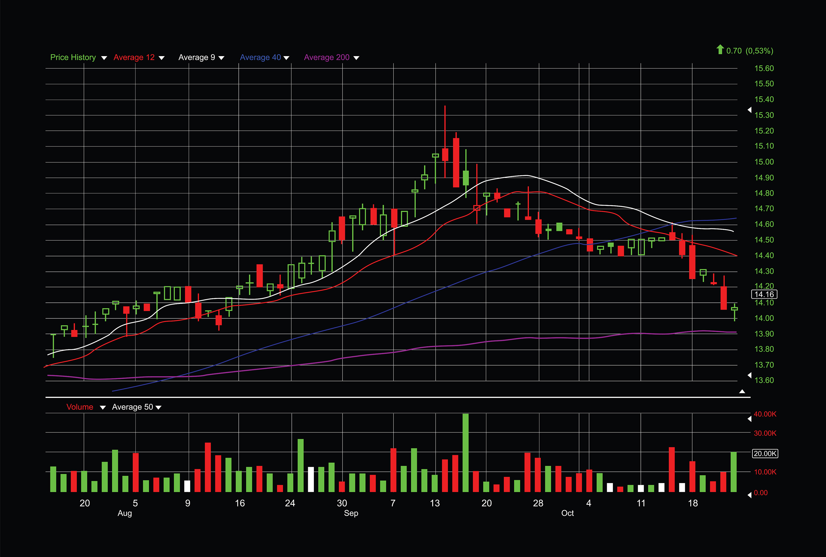826x557 pixels.
Task: Click the panel divider line above the Volume label
Action: (x=398, y=397)
